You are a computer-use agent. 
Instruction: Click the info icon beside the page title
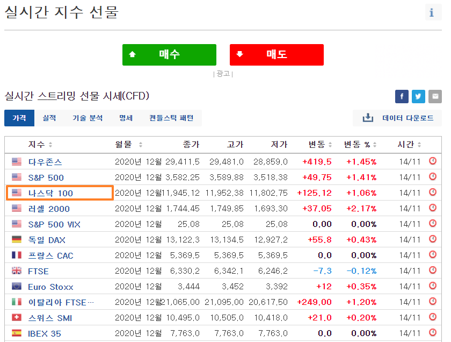point(433,12)
